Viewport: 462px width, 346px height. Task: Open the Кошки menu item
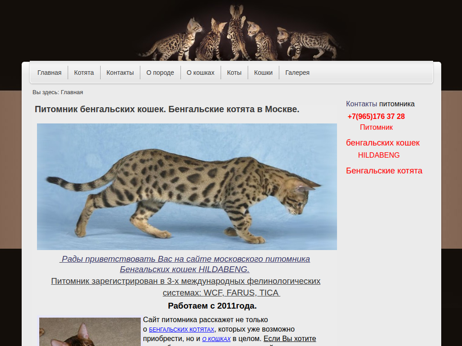point(263,73)
